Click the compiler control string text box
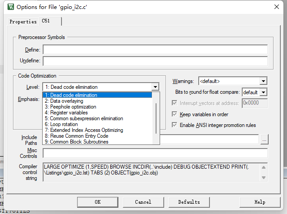This screenshot has height=214, width=287. (x=155, y=172)
